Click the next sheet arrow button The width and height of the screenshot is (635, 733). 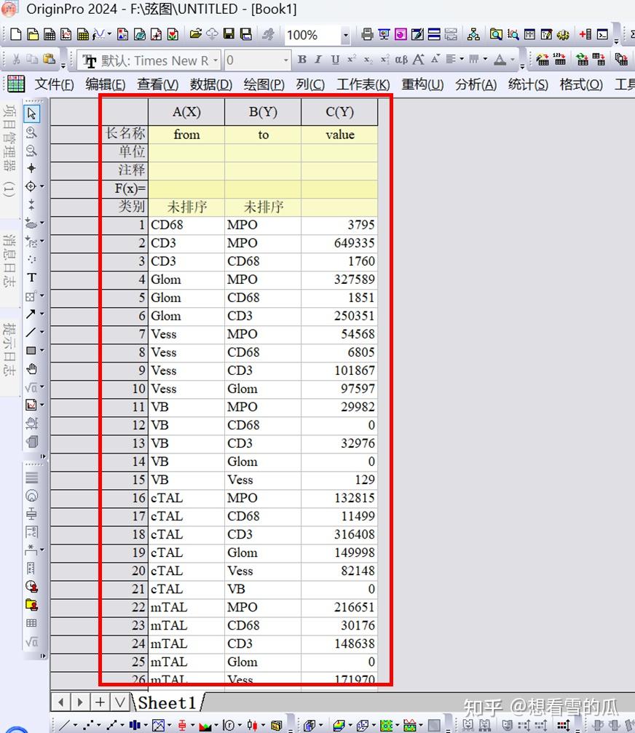[80, 702]
